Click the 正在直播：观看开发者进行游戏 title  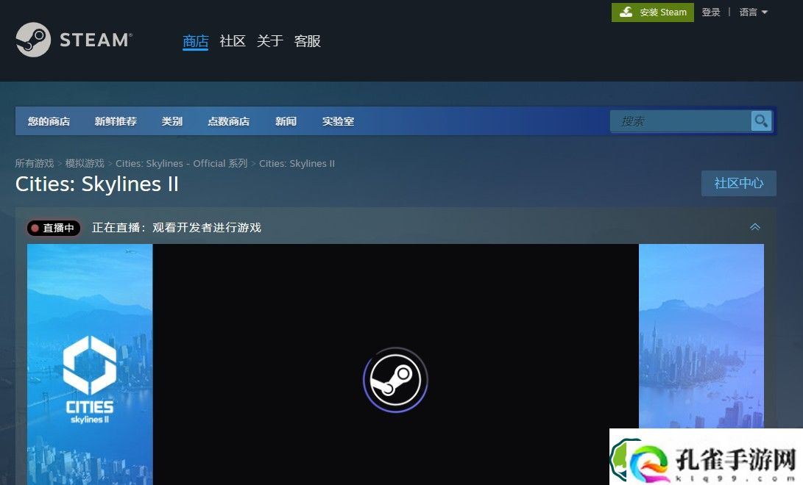pos(177,227)
